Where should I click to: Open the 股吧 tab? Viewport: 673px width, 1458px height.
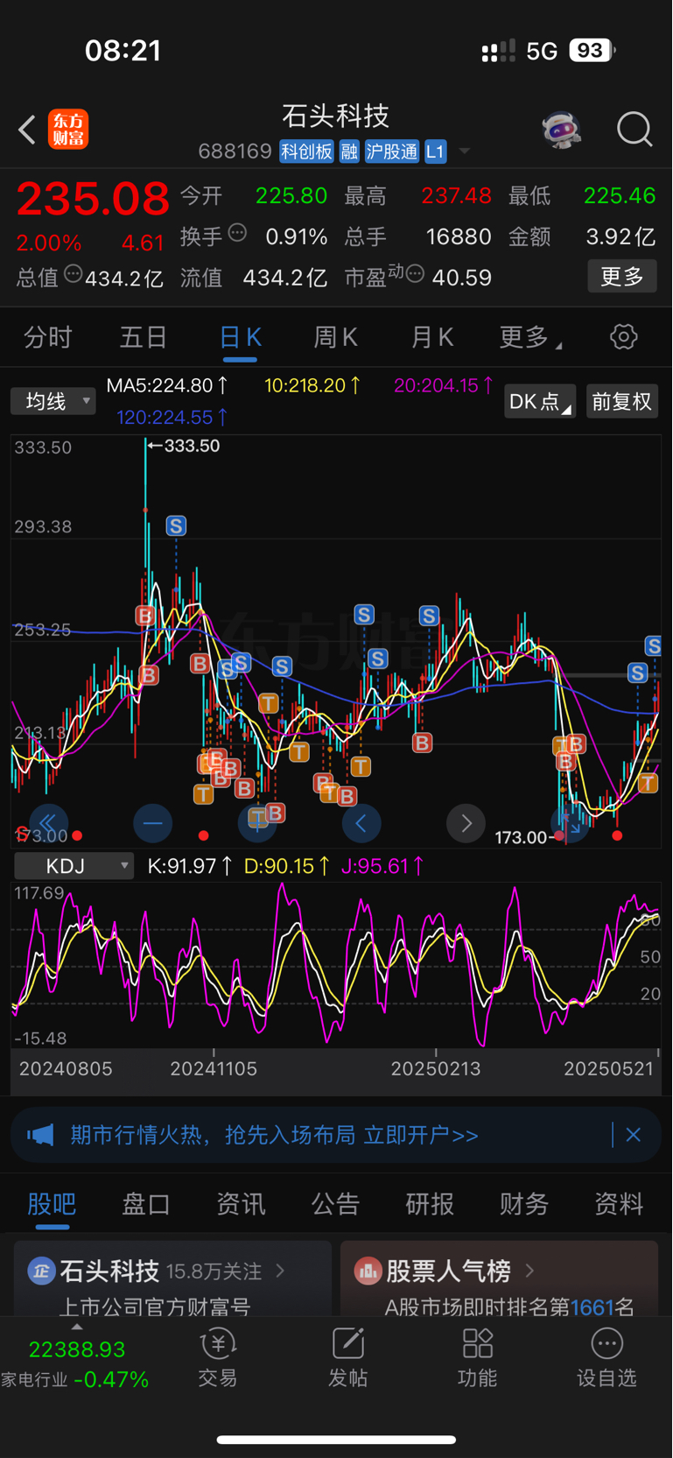click(x=52, y=1204)
